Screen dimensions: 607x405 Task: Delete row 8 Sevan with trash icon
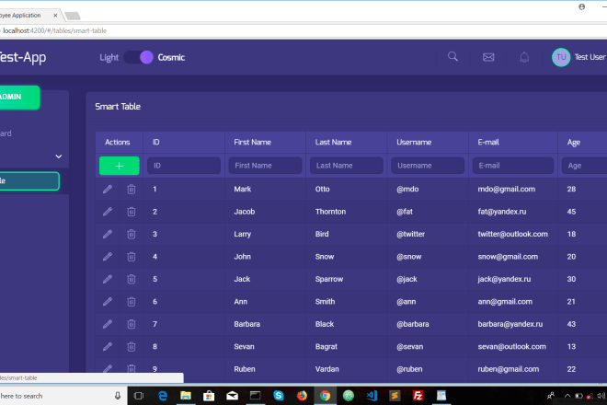click(132, 346)
